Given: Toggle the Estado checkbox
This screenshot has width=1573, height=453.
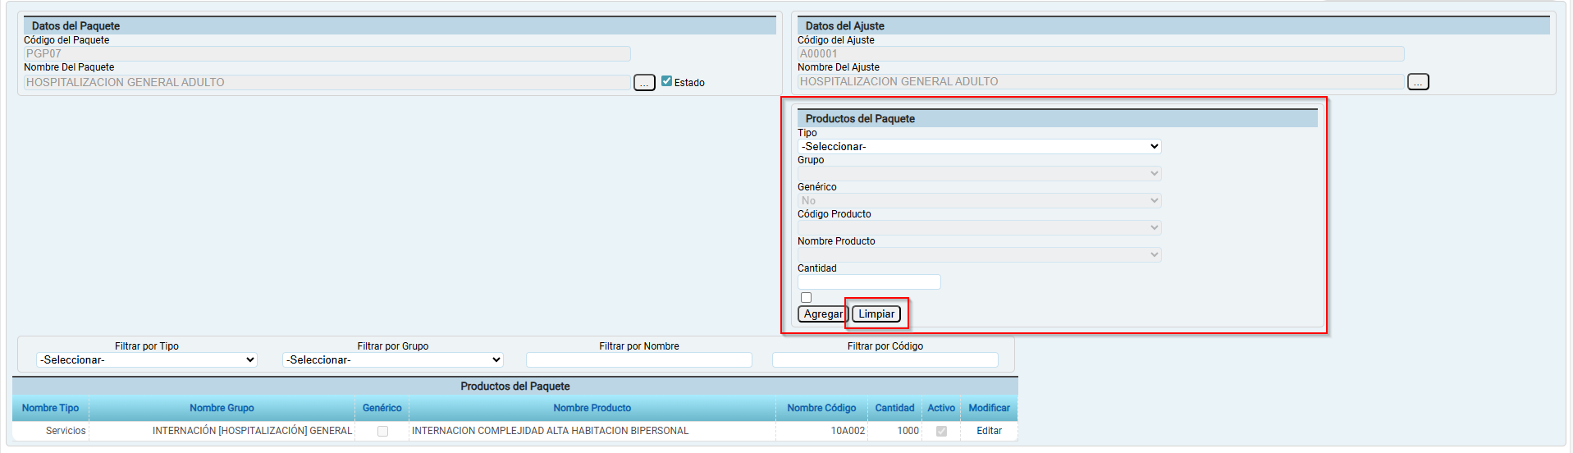Looking at the screenshot, I should point(666,81).
